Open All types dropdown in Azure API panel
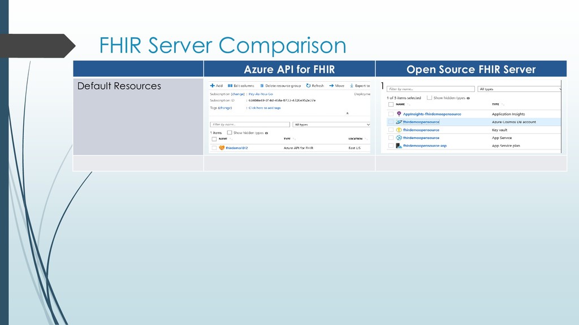Image resolution: width=579 pixels, height=325 pixels. 331,125
